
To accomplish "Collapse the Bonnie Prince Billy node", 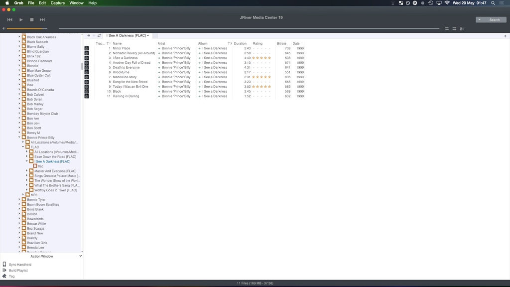I will [19, 138].
